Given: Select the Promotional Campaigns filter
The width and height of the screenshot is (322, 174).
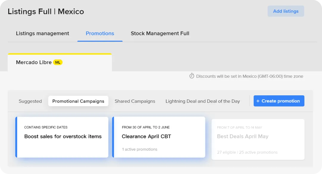Looking at the screenshot, I should tap(78, 101).
